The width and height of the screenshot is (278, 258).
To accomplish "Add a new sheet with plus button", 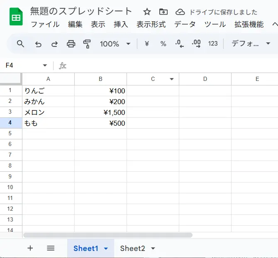I will (30, 248).
